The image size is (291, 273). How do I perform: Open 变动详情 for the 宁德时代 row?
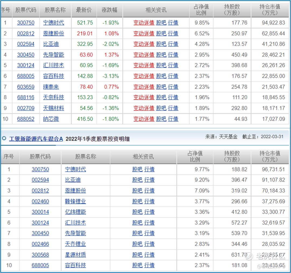click(x=144, y=23)
